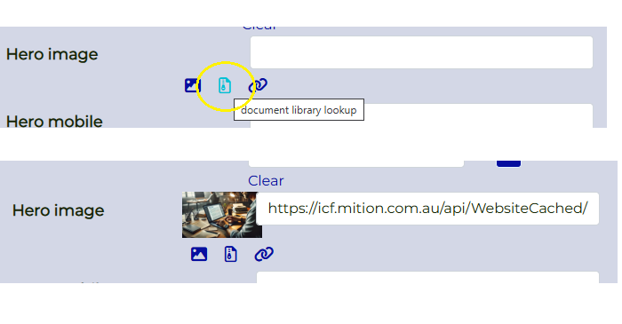622x324 pixels.
Task: Click the Hero mobile input field
Action: click(421, 115)
